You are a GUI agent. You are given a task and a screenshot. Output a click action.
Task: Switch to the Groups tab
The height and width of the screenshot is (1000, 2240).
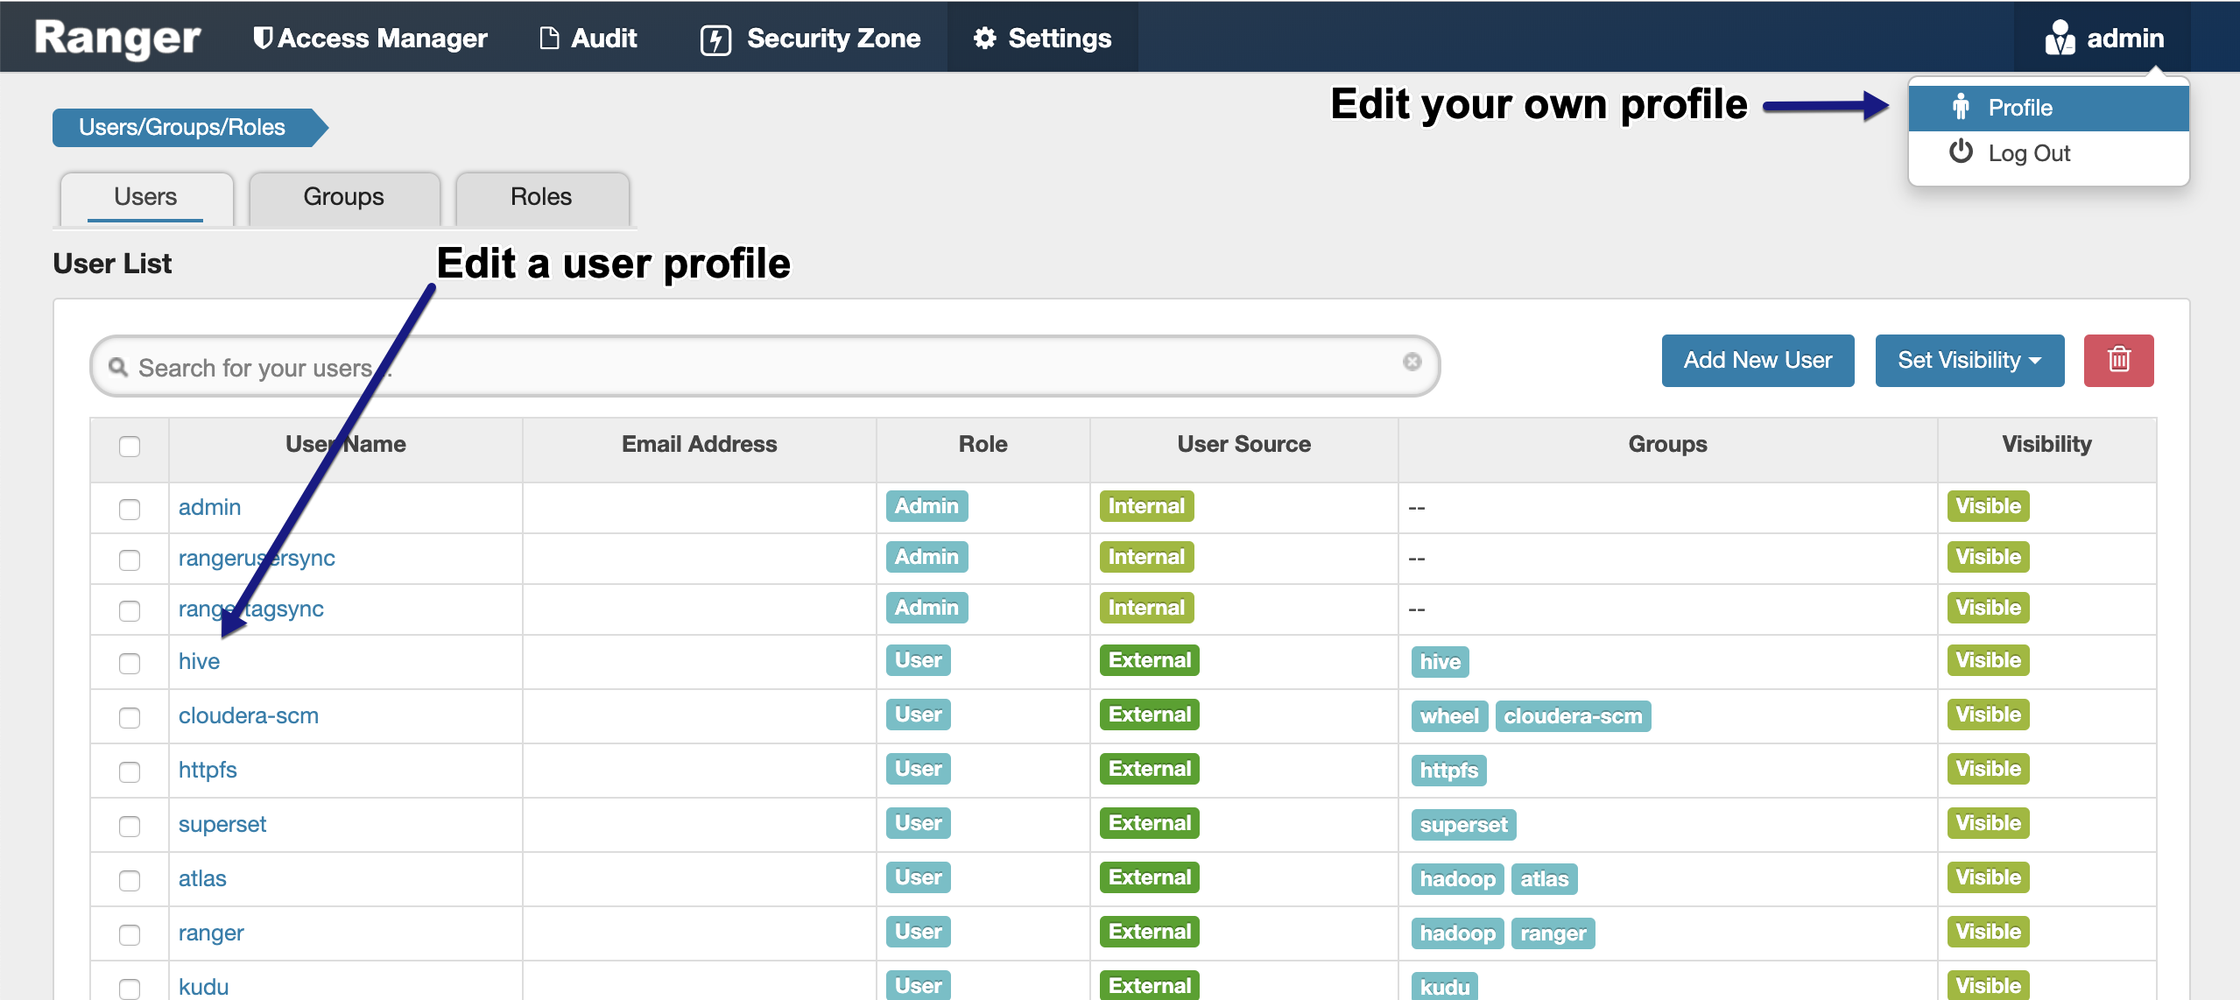343,197
